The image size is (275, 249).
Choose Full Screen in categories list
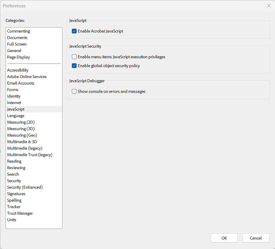pos(17,44)
